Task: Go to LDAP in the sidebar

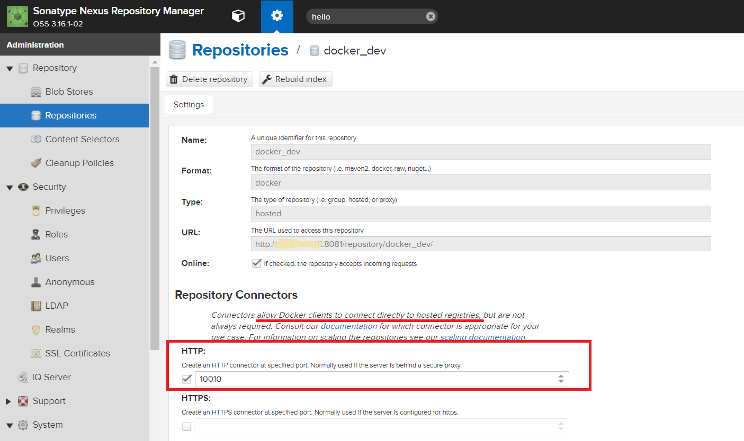Action: [x=57, y=306]
